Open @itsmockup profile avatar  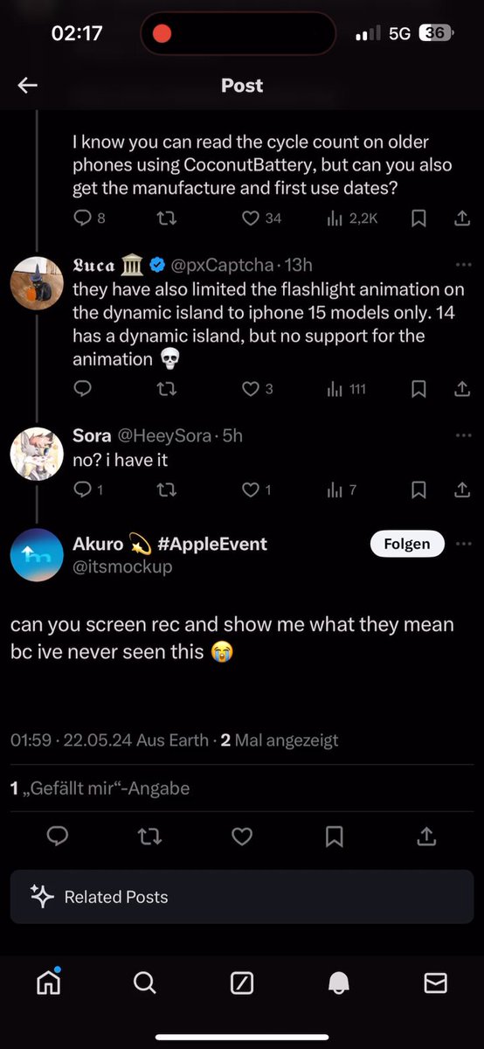pyautogui.click(x=37, y=555)
